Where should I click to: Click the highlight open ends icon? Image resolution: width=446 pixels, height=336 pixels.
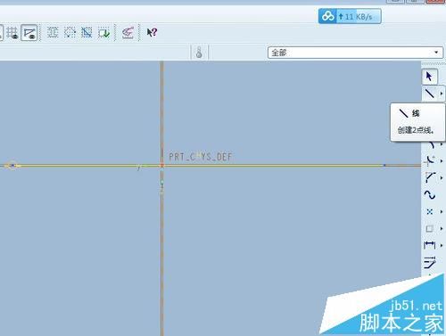click(70, 32)
